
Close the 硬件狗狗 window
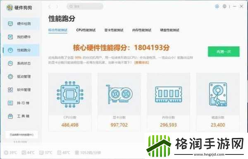click(x=241, y=6)
